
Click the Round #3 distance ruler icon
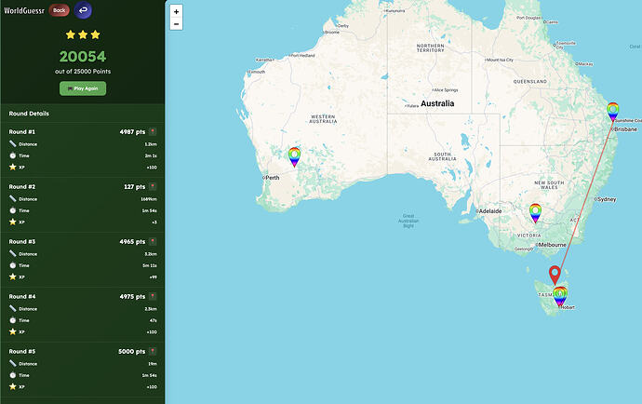pos(13,253)
